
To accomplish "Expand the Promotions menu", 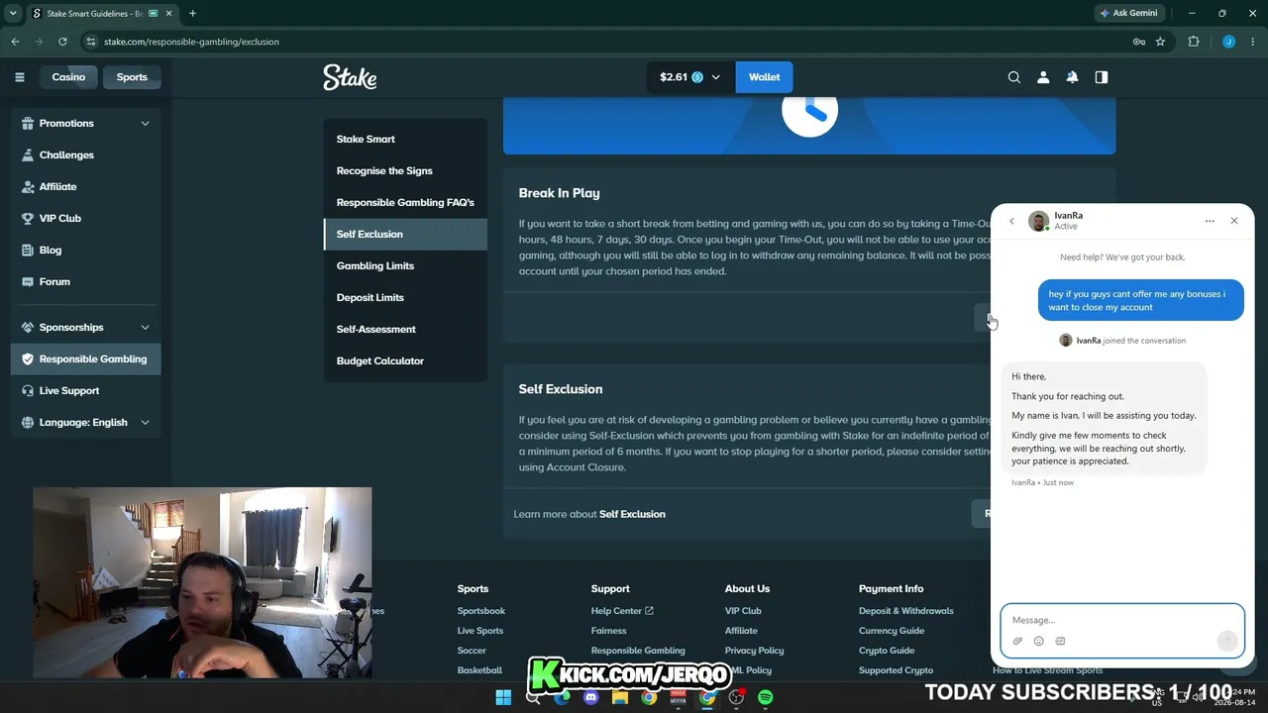I will tap(145, 123).
